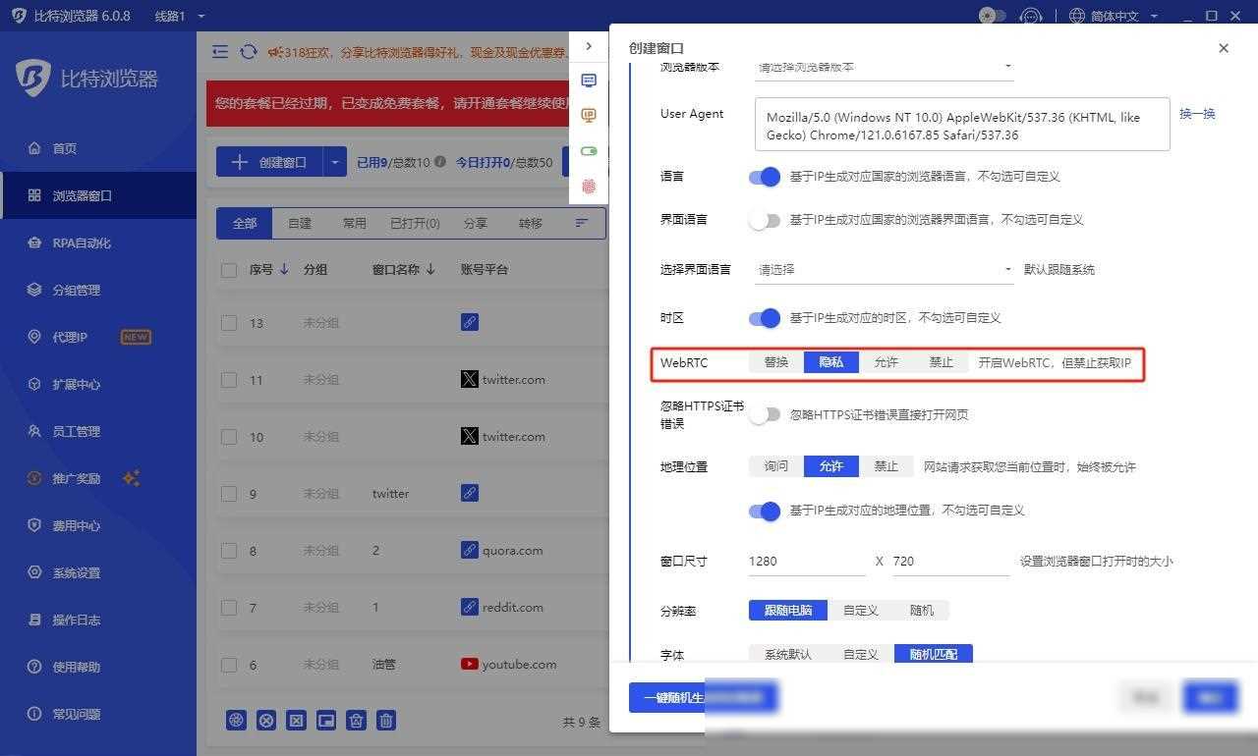Sort by 序号 using its arrow

point(284,269)
